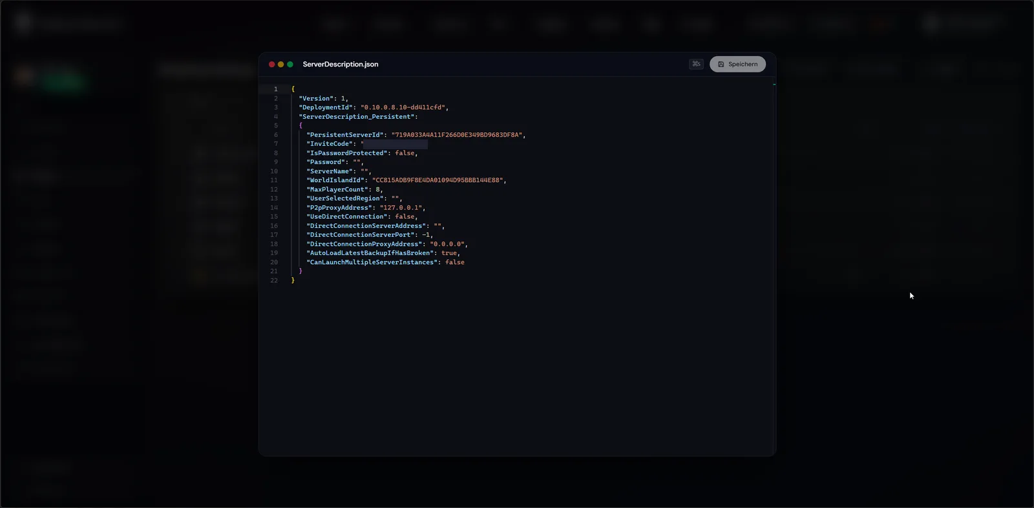The height and width of the screenshot is (508, 1034).
Task: Close the editor with the red dot
Action: (271, 64)
